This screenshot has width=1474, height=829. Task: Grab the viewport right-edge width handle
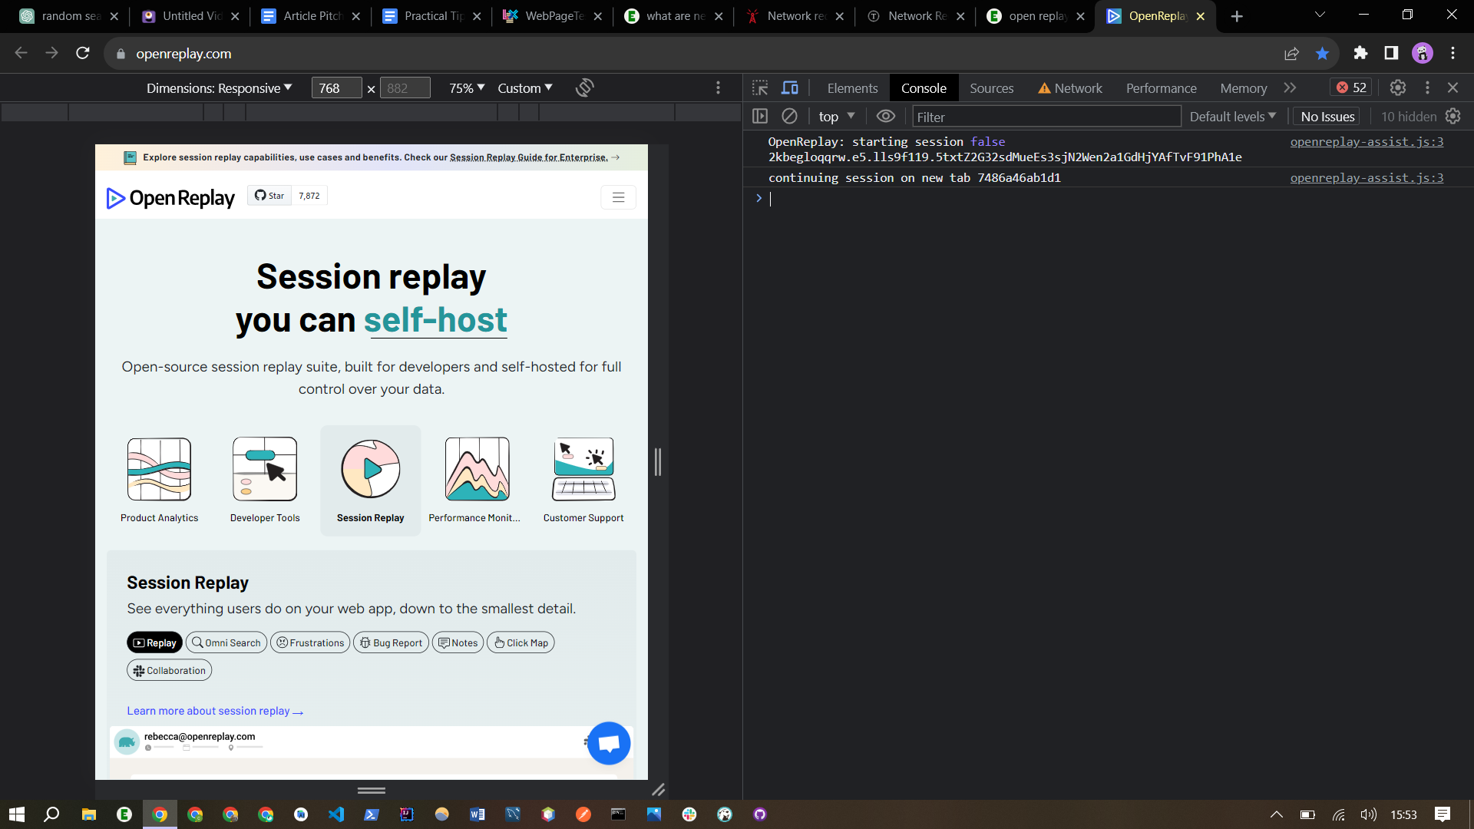click(x=658, y=462)
